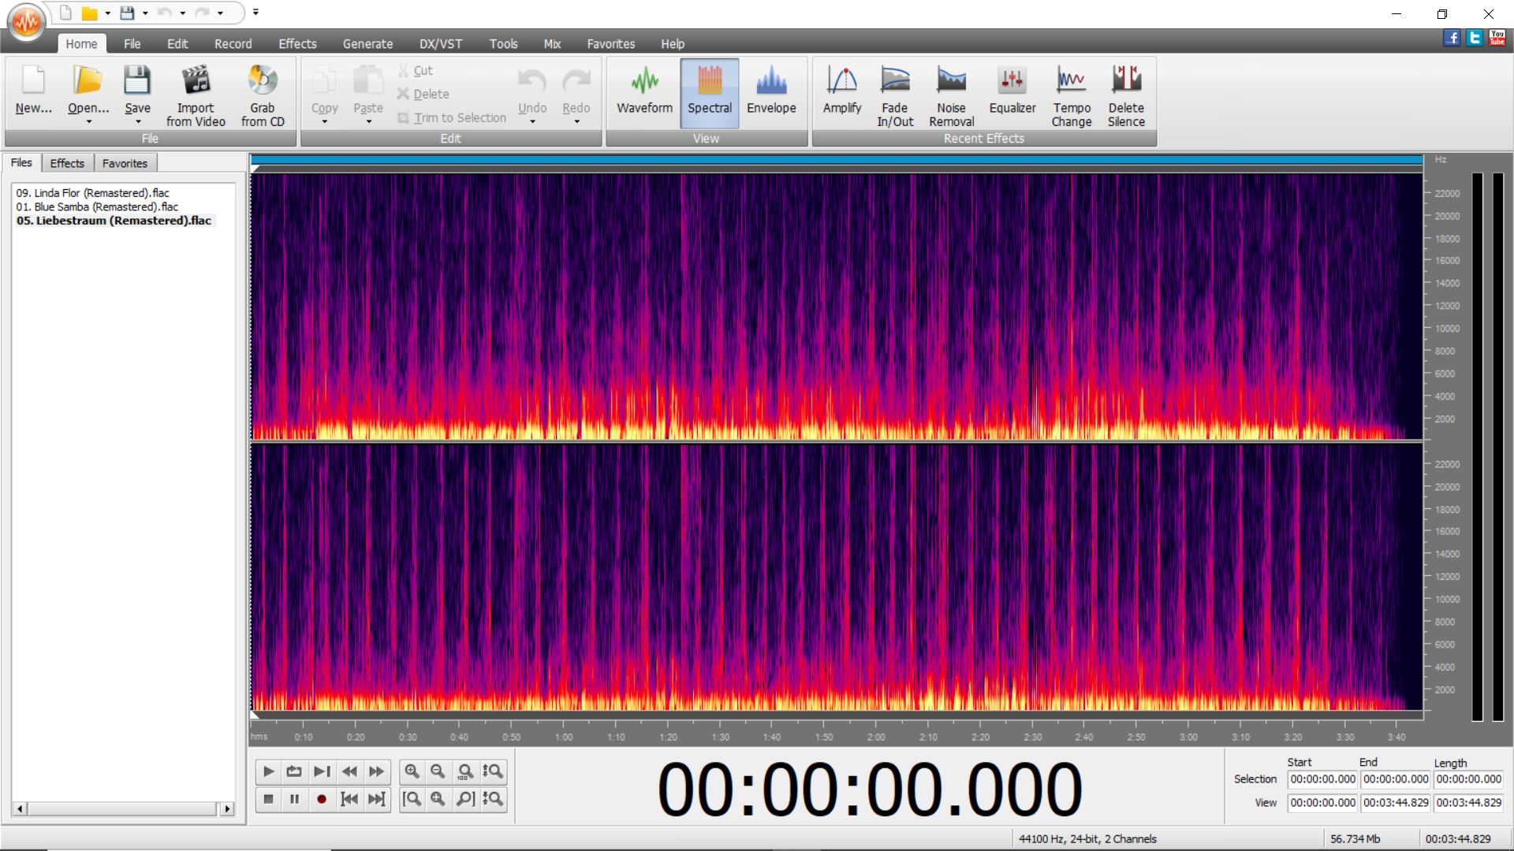Click scroll right arrow in file list
The image size is (1514, 851).
pos(227,808)
